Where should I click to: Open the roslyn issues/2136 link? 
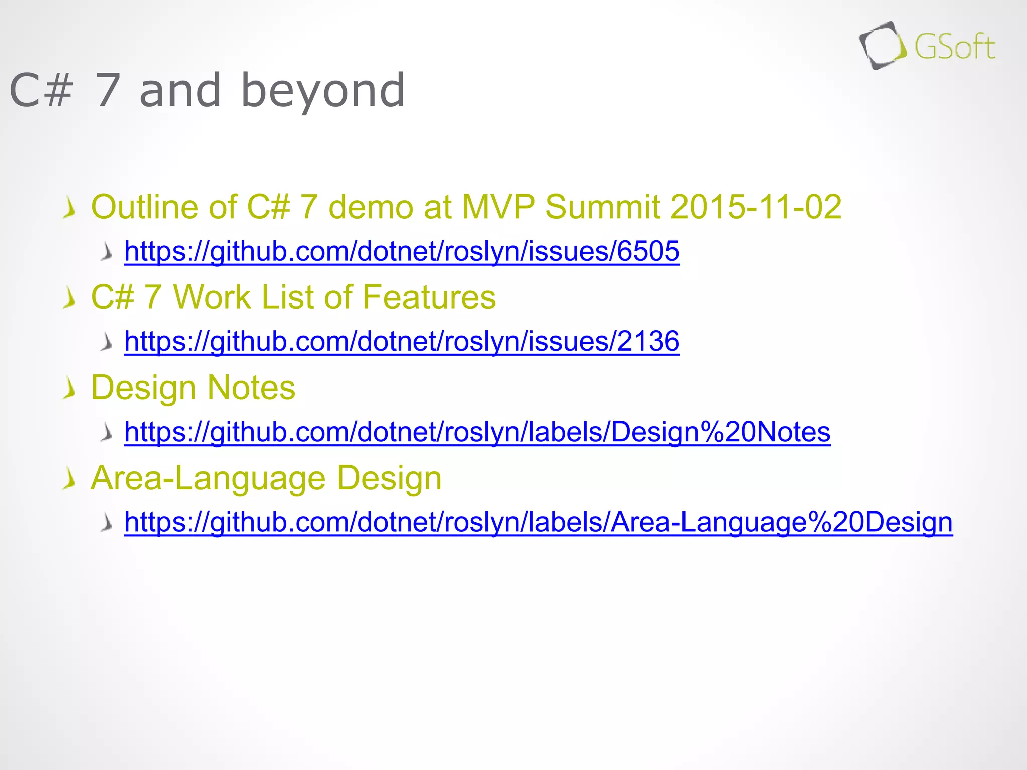pyautogui.click(x=402, y=341)
